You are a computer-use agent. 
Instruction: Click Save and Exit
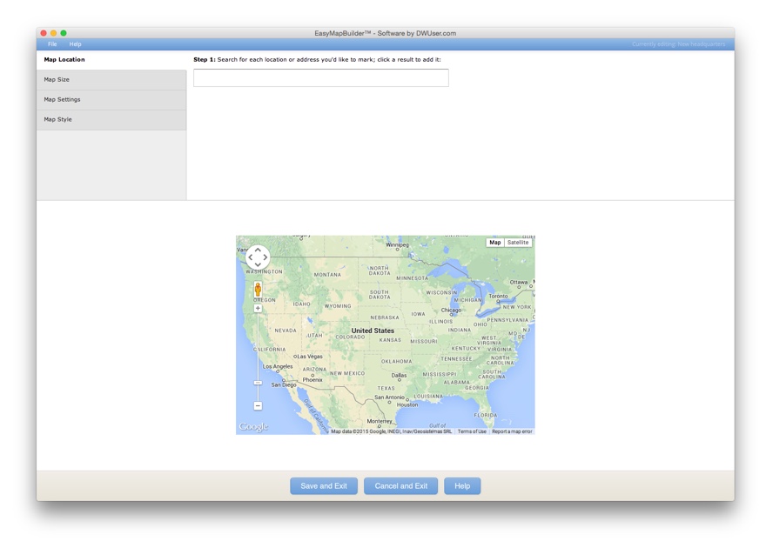pos(324,485)
